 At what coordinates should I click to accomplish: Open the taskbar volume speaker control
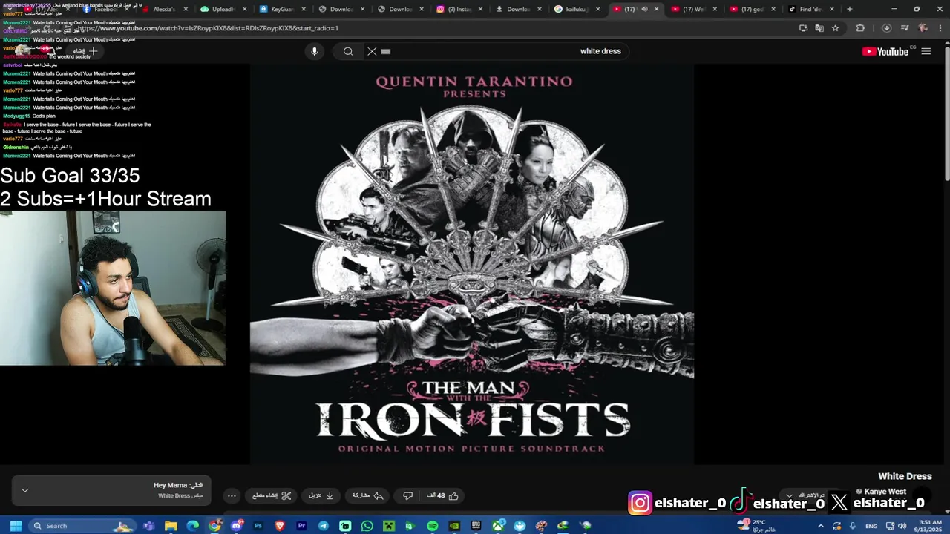902,526
